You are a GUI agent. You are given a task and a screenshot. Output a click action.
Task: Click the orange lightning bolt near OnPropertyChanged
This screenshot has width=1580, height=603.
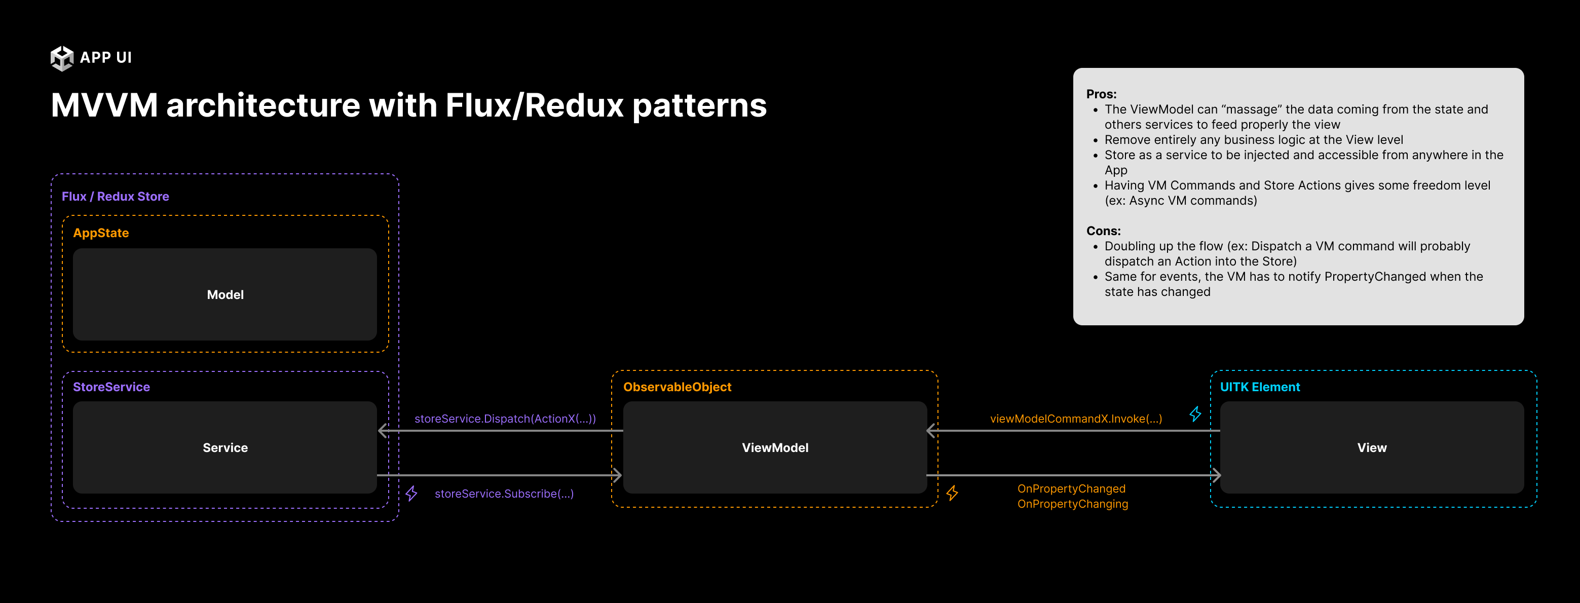tap(952, 493)
